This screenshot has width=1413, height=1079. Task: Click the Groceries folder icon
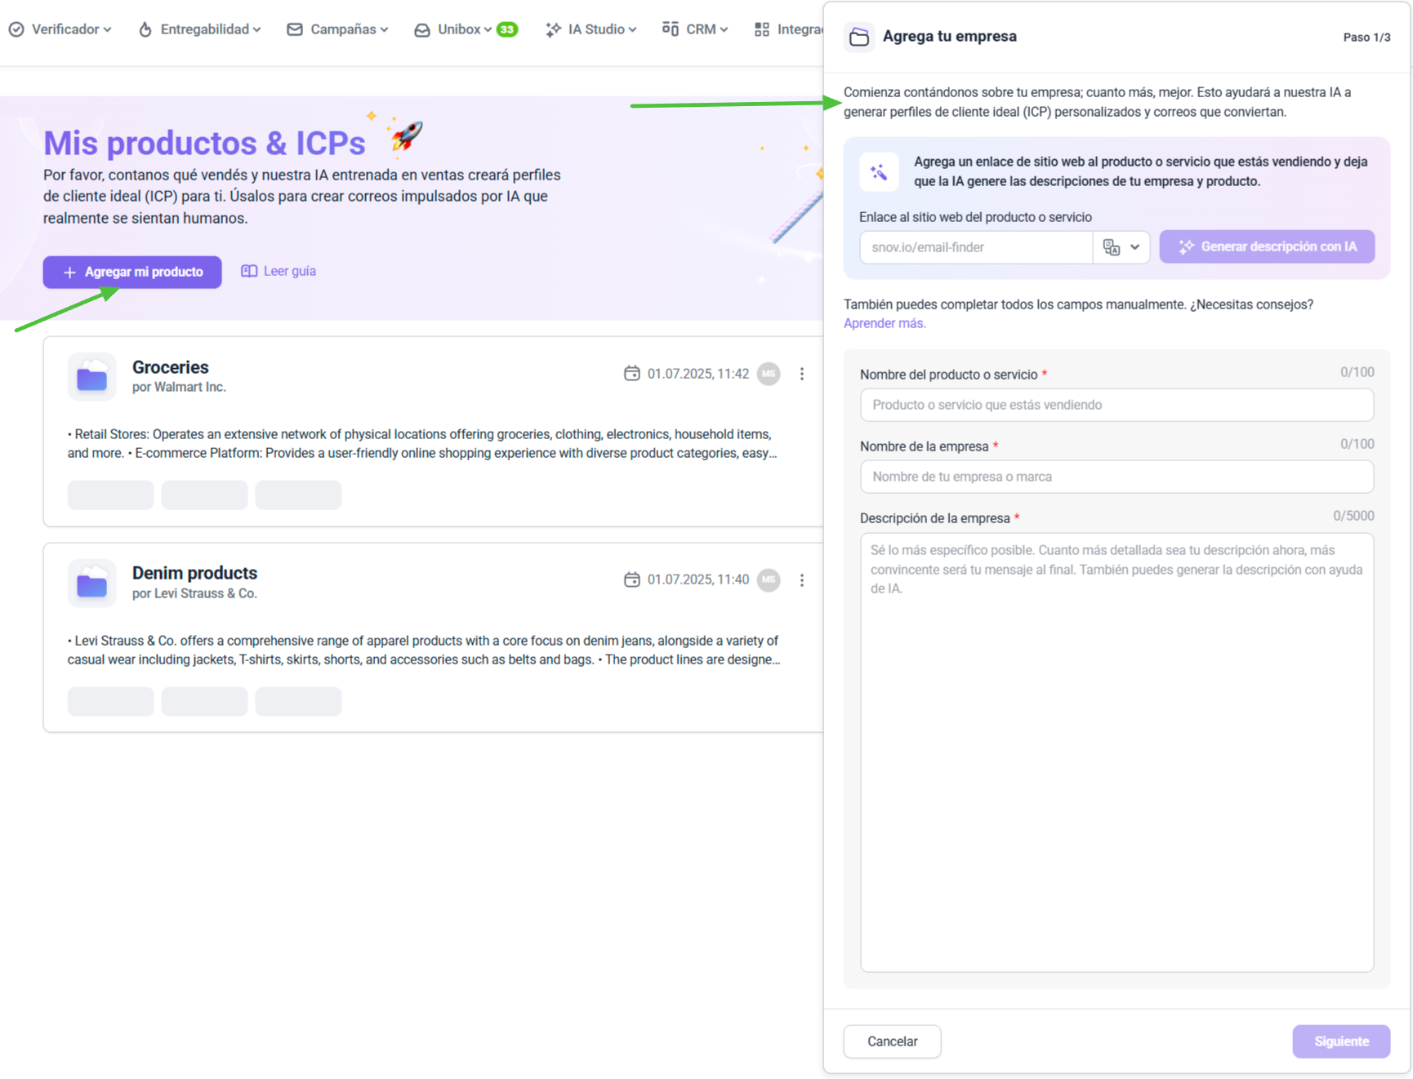(x=92, y=377)
